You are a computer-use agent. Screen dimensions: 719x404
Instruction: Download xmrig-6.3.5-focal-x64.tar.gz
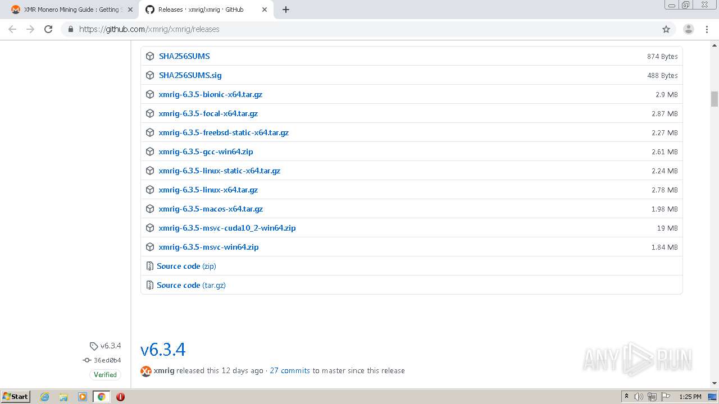point(208,113)
